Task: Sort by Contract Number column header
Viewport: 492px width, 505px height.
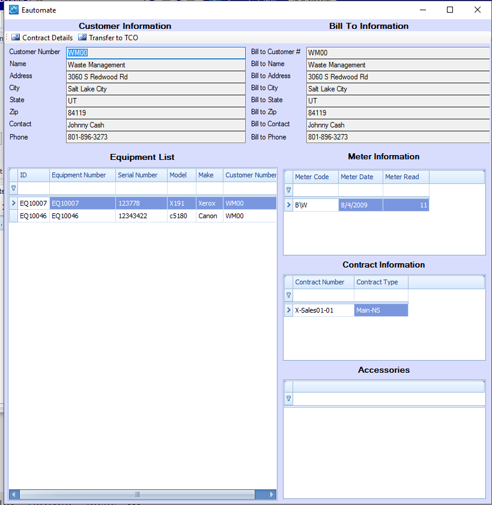Action: tap(323, 282)
